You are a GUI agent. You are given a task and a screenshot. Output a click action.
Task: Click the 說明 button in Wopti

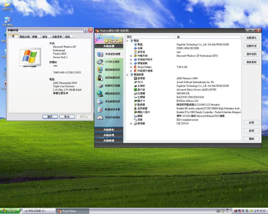[252, 131]
